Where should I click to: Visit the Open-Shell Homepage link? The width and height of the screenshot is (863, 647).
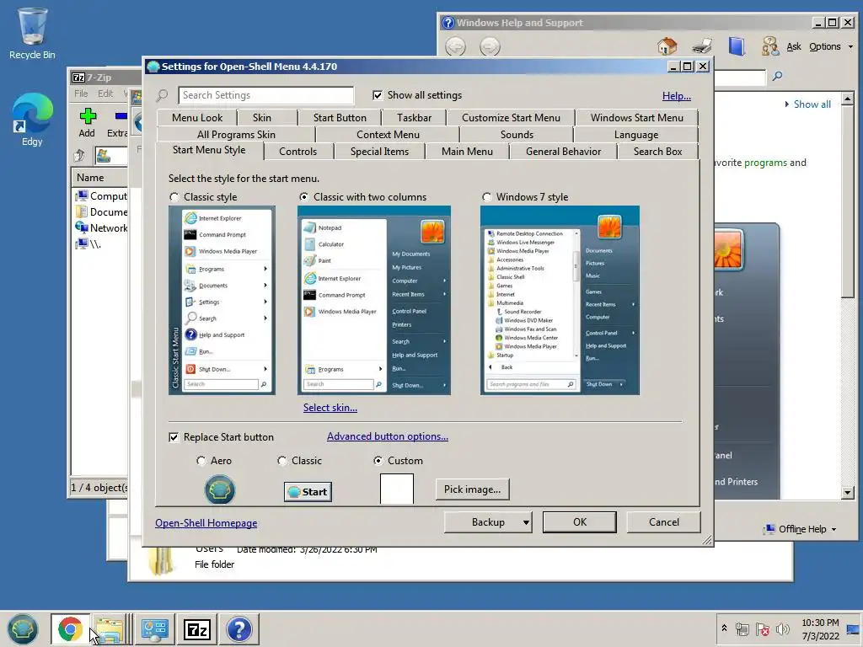pyautogui.click(x=206, y=523)
